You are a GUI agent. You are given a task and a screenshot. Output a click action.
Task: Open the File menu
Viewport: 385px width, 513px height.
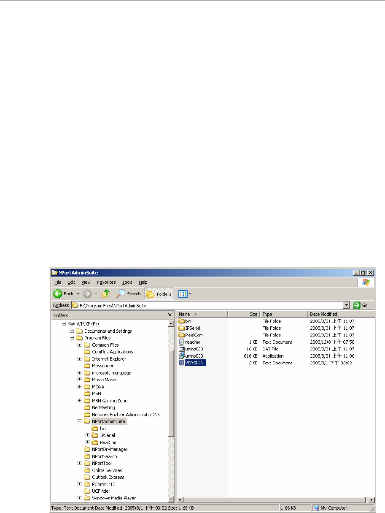point(58,282)
